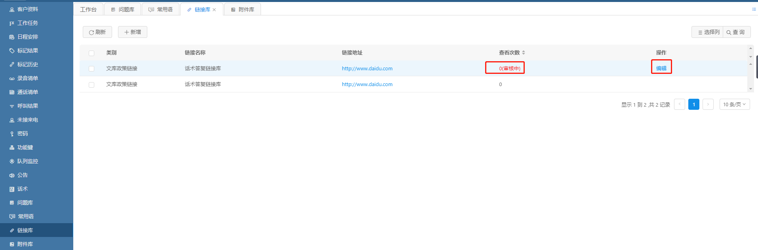Close the 链接库 tab
758x250 pixels.
pyautogui.click(x=214, y=10)
